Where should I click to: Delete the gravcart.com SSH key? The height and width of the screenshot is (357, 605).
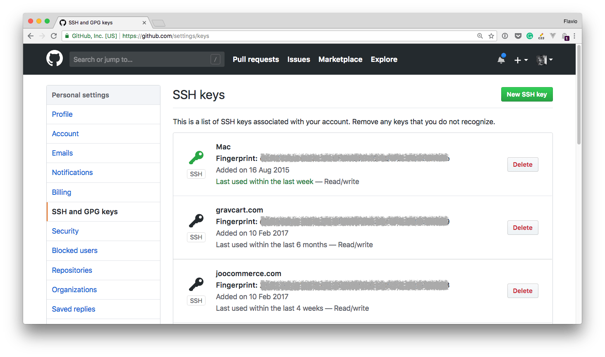(x=522, y=228)
